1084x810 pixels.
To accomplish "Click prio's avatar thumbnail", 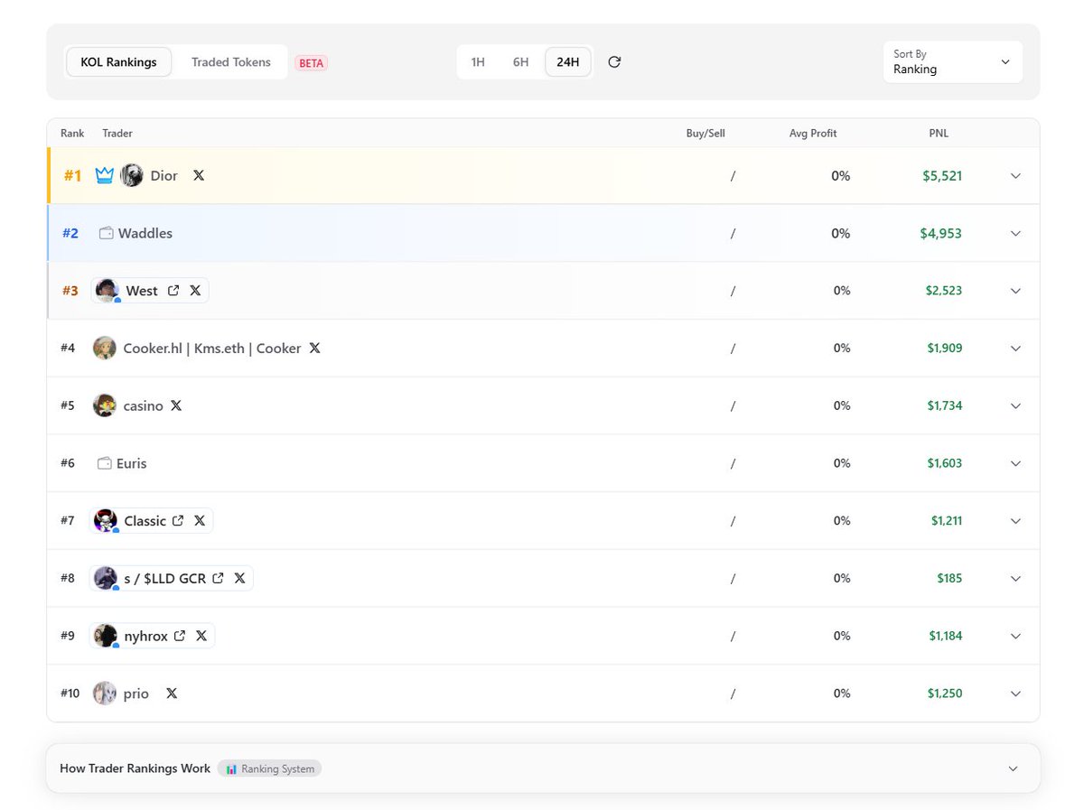I will point(105,694).
